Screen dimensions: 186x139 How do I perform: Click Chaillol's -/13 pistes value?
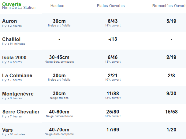click(113, 39)
